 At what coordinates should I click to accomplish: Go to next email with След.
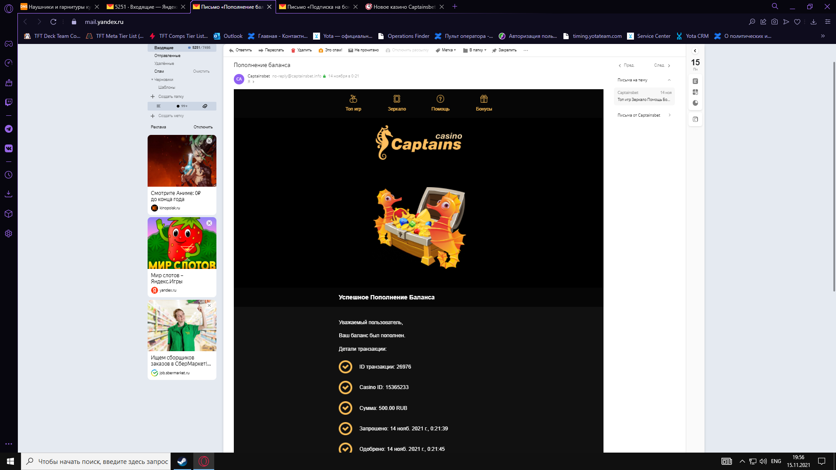click(662, 65)
